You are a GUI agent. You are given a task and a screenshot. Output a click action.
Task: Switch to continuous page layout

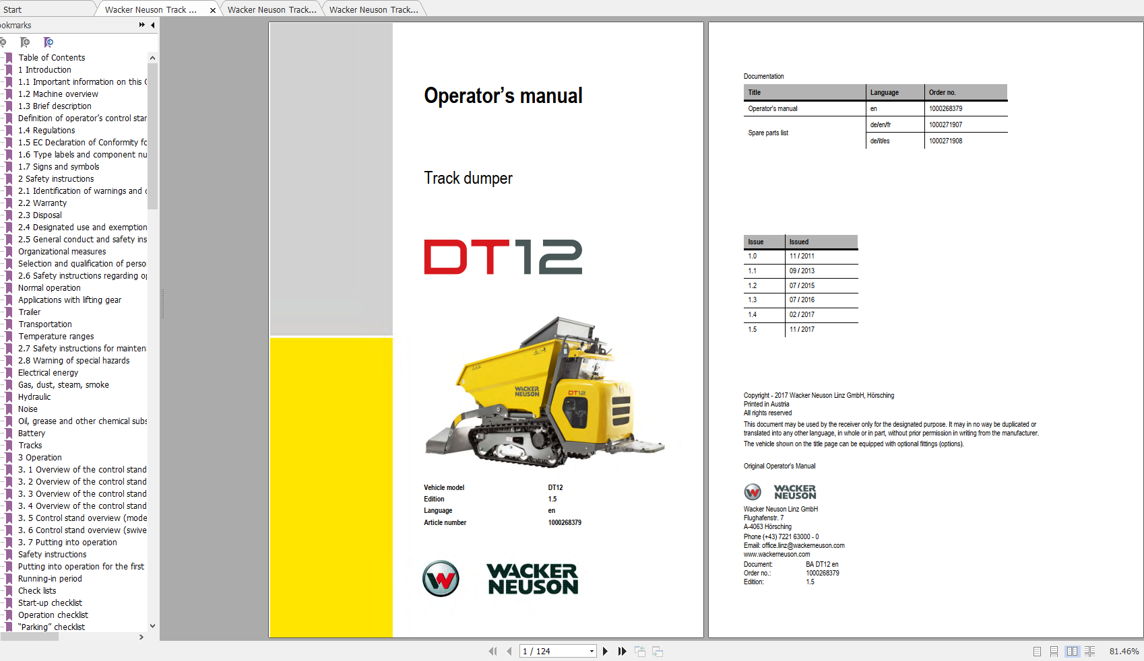1054,652
